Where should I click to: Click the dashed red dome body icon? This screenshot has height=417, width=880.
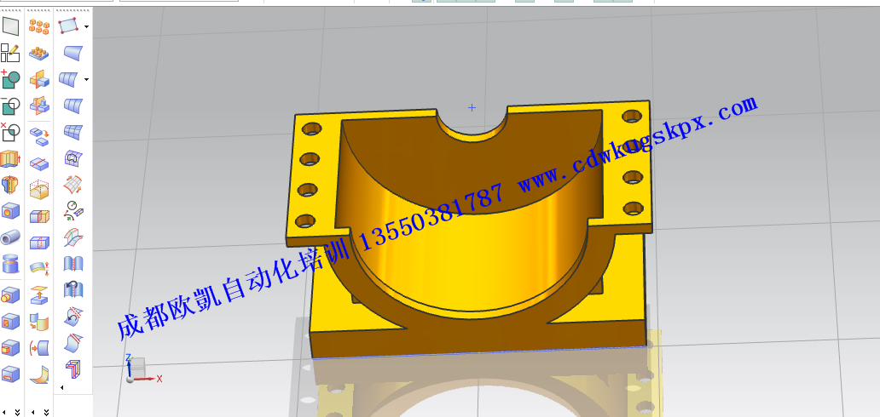point(39,190)
